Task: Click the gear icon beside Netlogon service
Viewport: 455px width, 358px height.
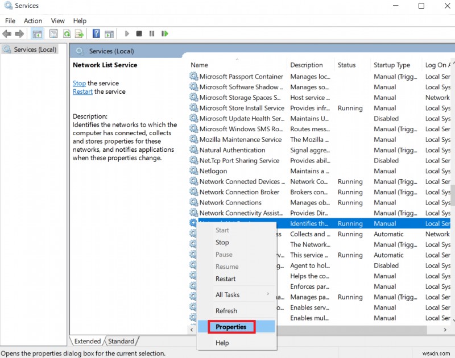Action: [x=194, y=171]
